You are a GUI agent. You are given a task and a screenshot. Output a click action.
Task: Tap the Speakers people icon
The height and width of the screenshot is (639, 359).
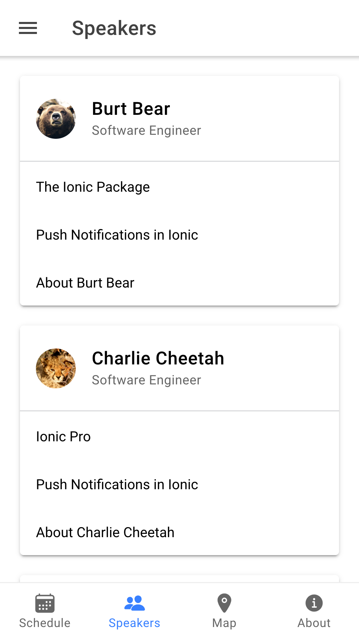134,603
